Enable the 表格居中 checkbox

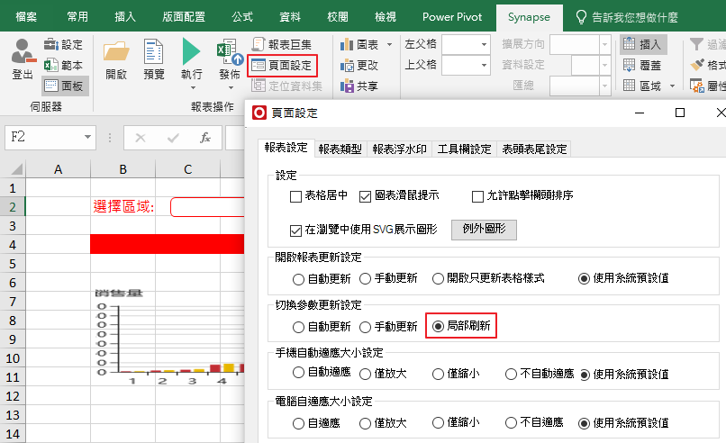(295, 195)
